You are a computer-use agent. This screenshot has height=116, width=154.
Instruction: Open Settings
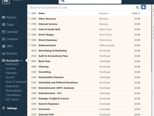point(12,108)
